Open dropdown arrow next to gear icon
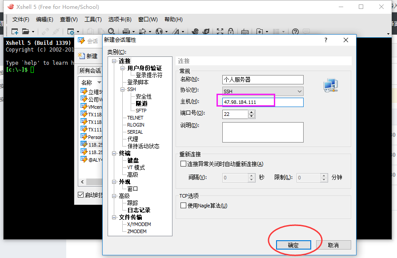The height and width of the screenshot is (258, 397). point(78,32)
